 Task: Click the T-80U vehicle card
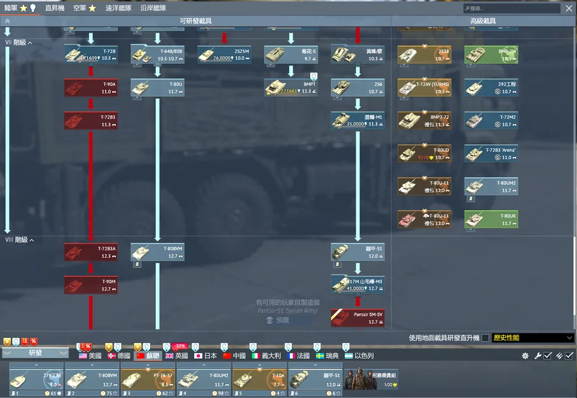[157, 88]
